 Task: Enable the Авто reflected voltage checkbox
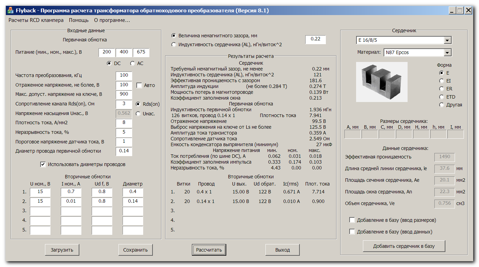point(139,85)
